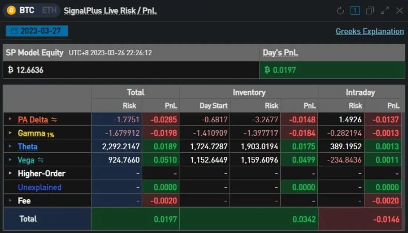
Task: Click the equity value ₿ 12.6636
Action: (x=26, y=70)
